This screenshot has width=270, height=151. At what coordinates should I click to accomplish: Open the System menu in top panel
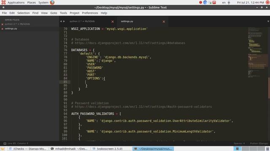(43, 3)
